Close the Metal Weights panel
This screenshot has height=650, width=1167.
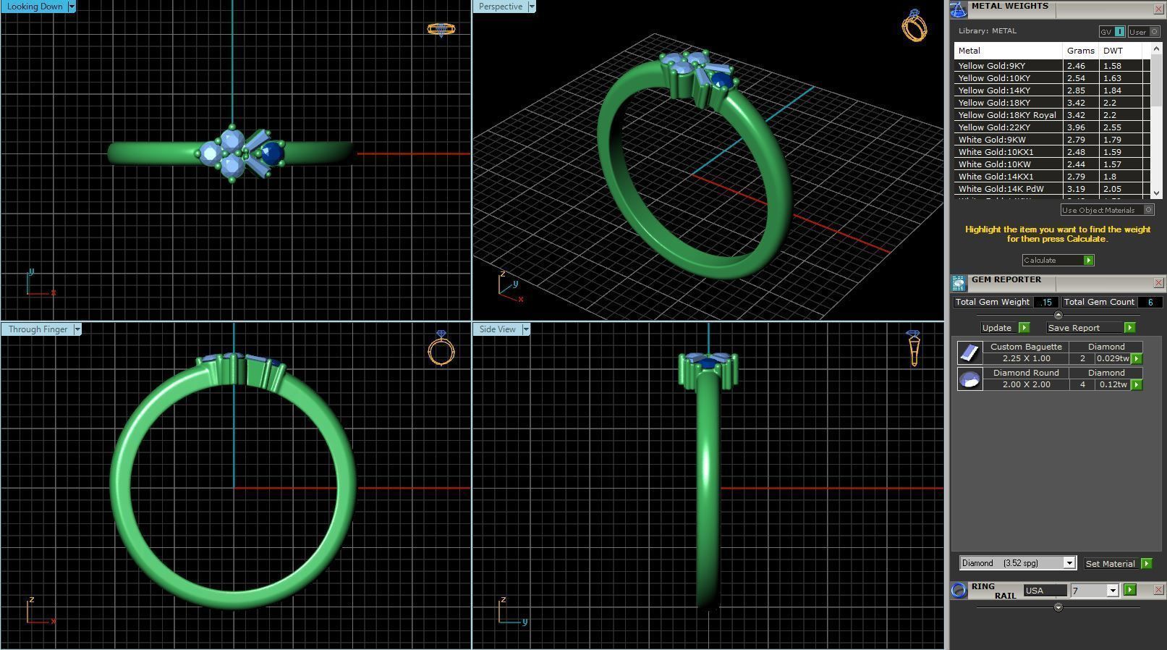(x=1158, y=9)
